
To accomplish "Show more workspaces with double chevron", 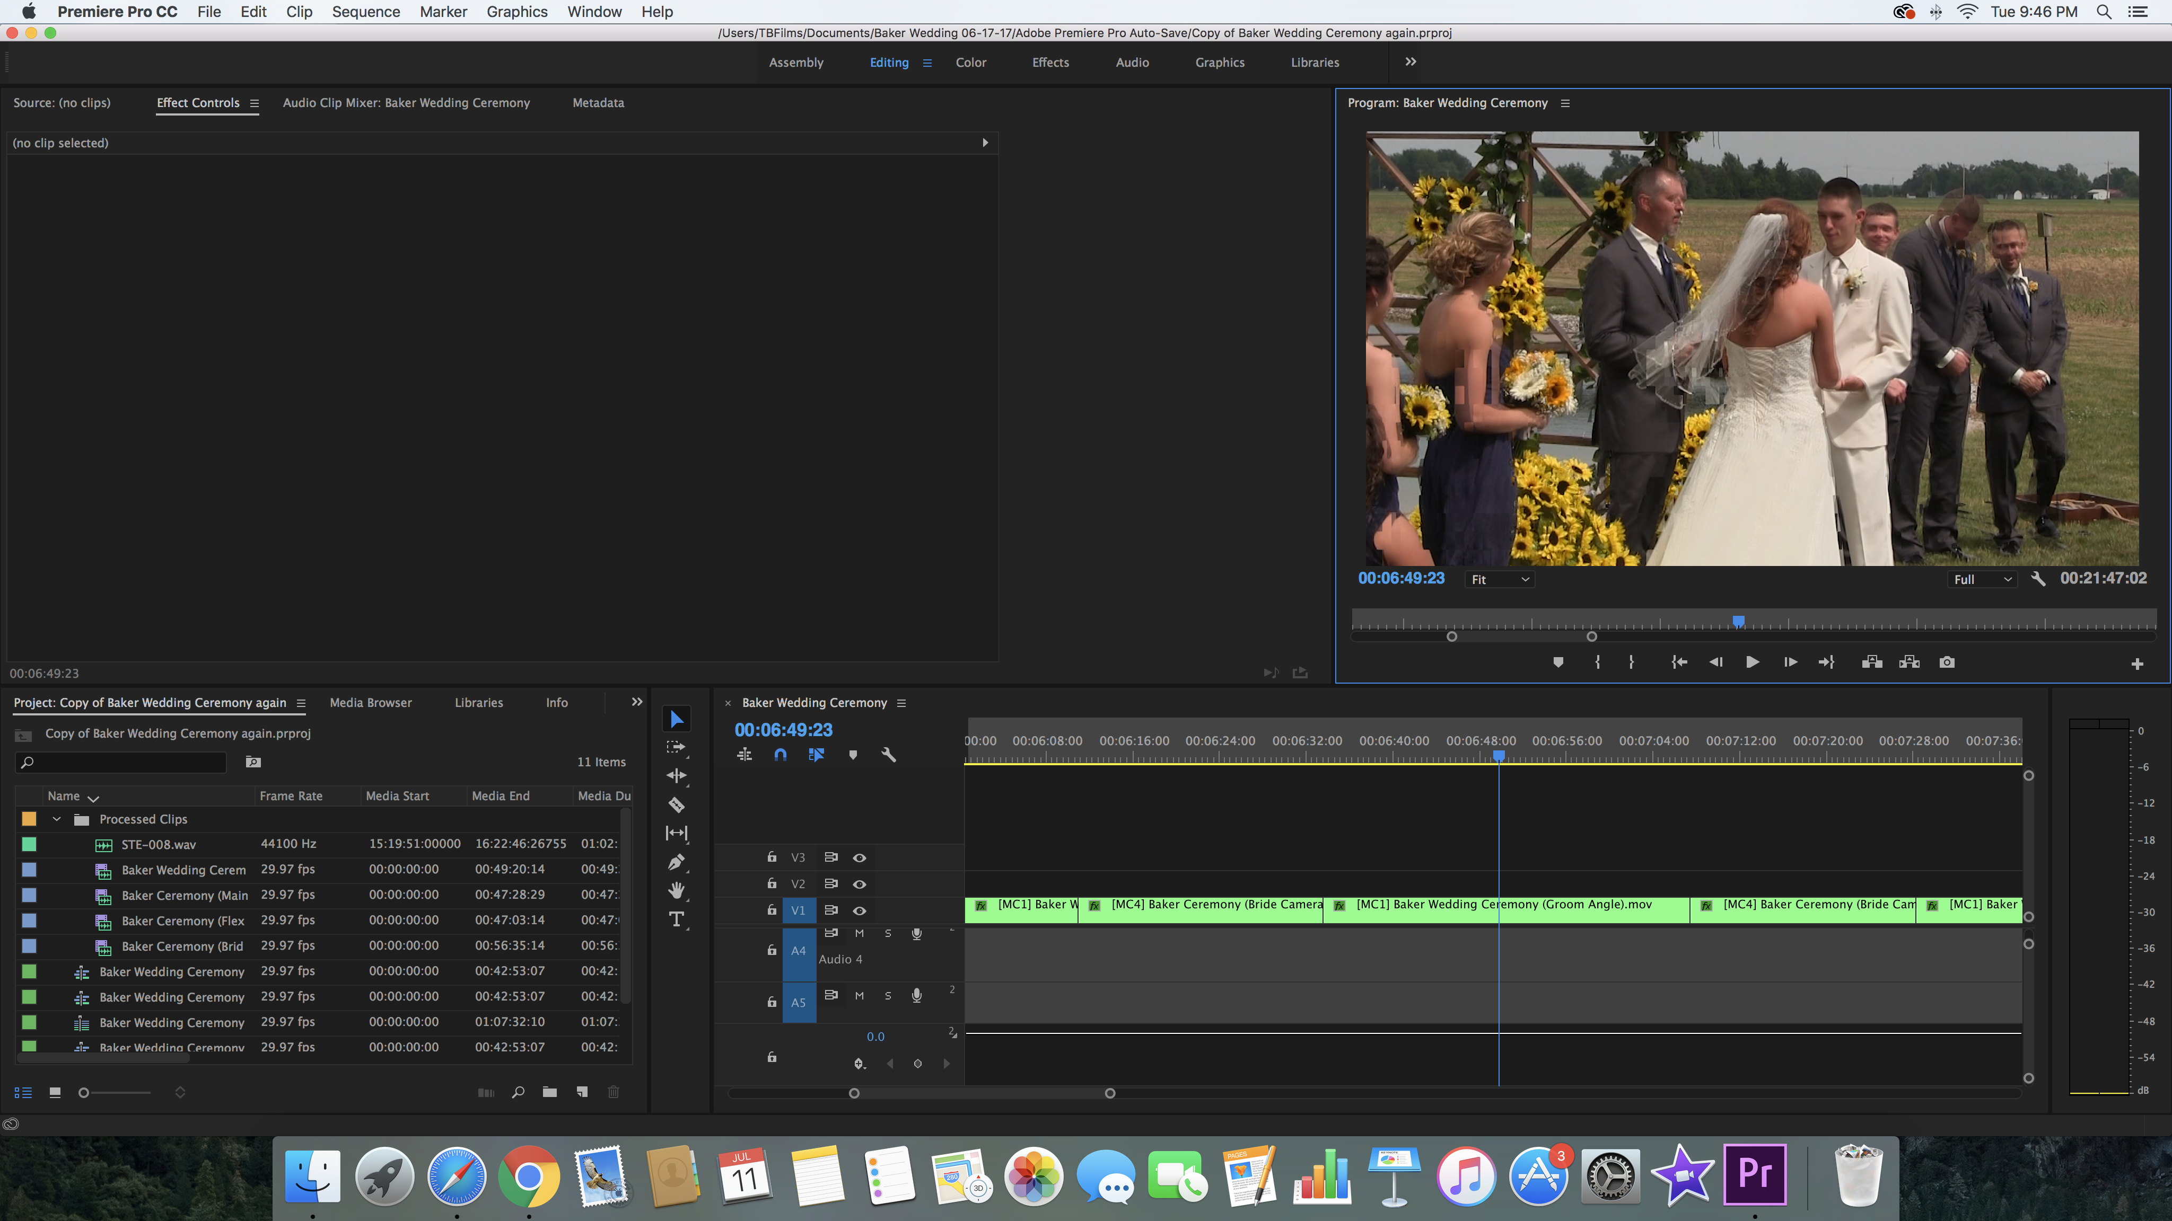I will pos(1411,61).
